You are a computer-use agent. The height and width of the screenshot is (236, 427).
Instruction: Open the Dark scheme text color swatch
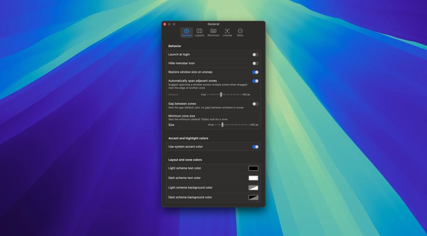click(x=253, y=178)
